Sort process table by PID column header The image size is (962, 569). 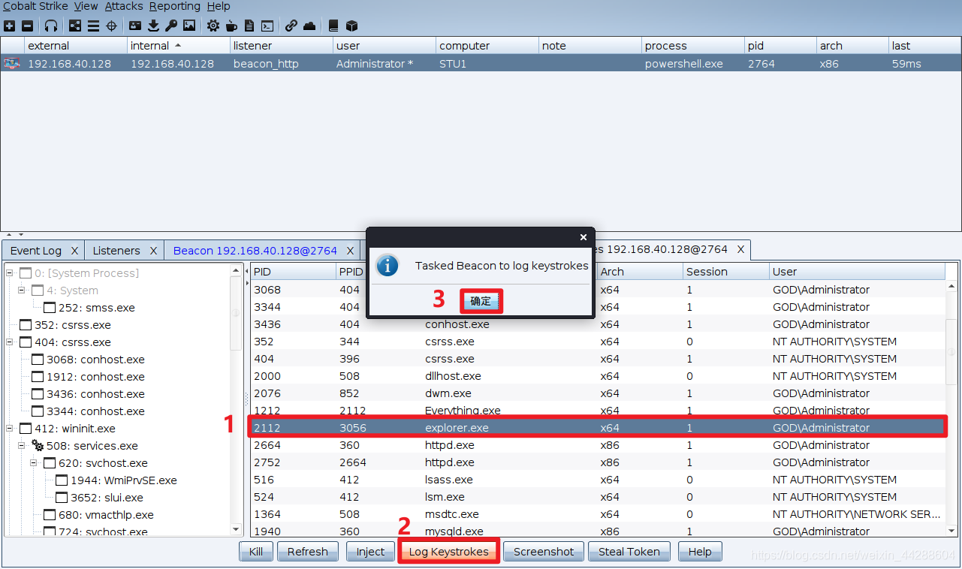click(x=293, y=272)
